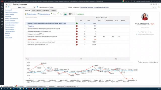Click the chart icon in the dark sidebar

pyautogui.click(x=2, y=13)
